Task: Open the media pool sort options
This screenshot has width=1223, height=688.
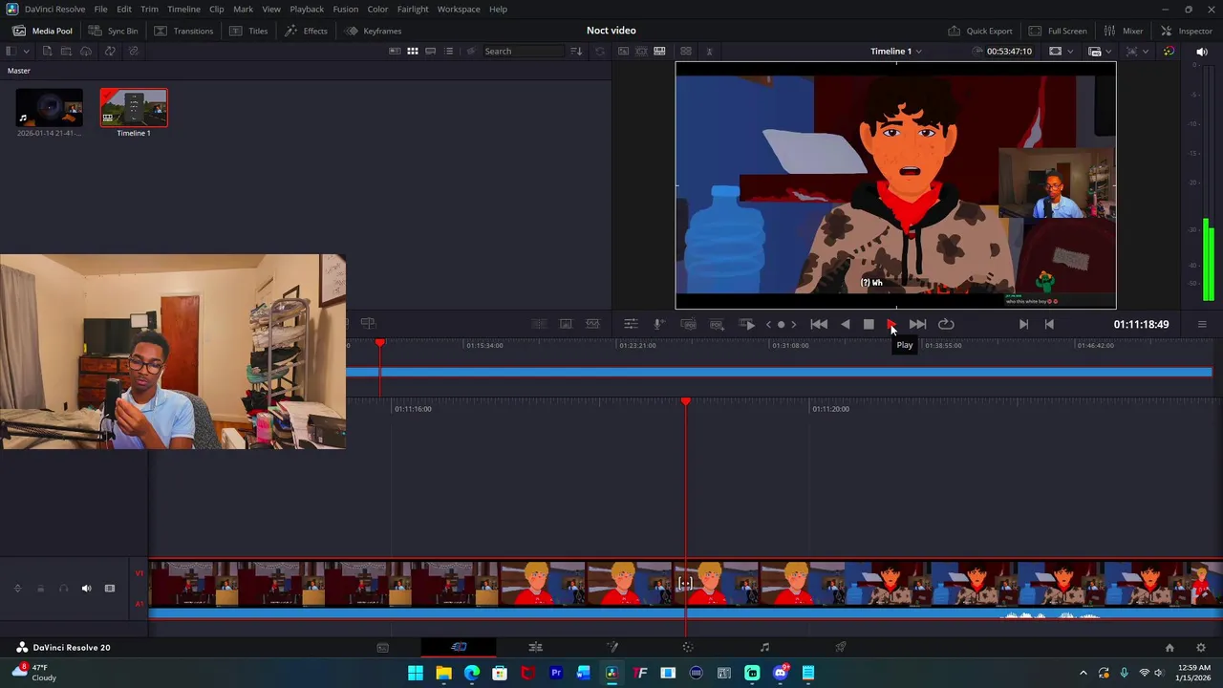Action: [x=576, y=51]
